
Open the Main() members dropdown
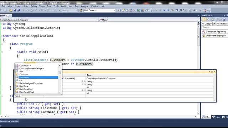(x=199, y=20)
